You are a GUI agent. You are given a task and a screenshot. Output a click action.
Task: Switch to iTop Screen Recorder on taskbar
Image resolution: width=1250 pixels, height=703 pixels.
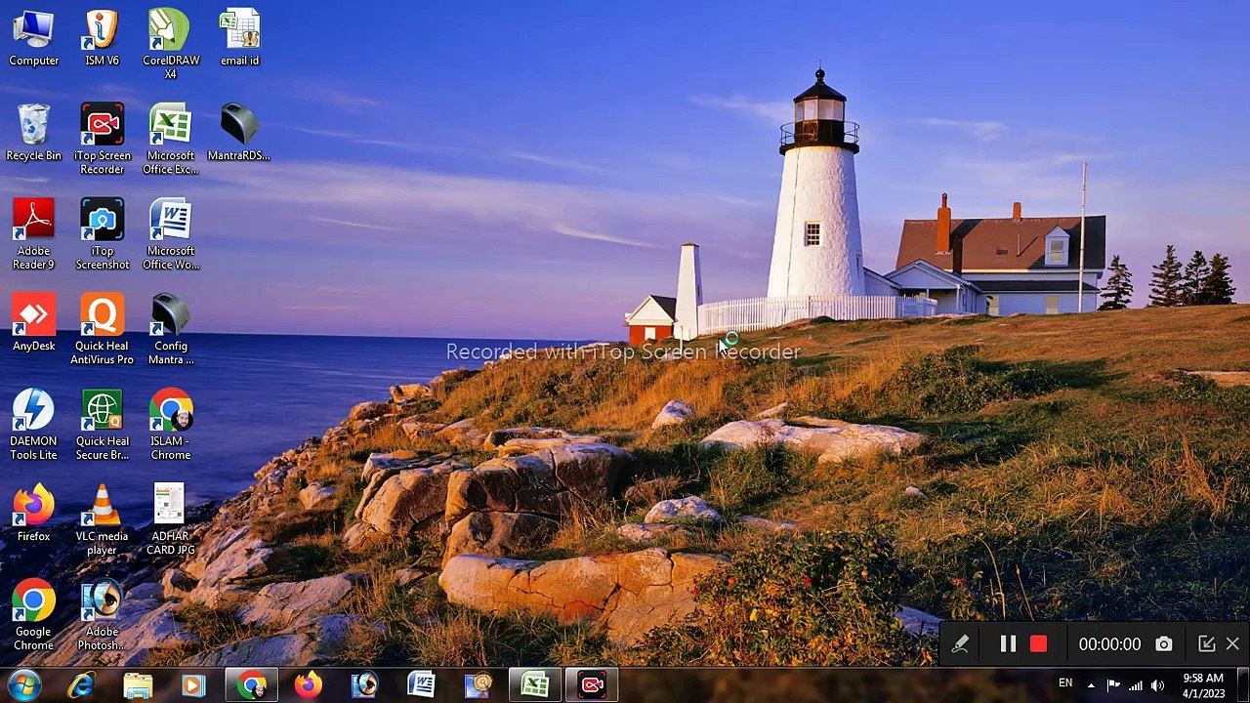coord(592,685)
